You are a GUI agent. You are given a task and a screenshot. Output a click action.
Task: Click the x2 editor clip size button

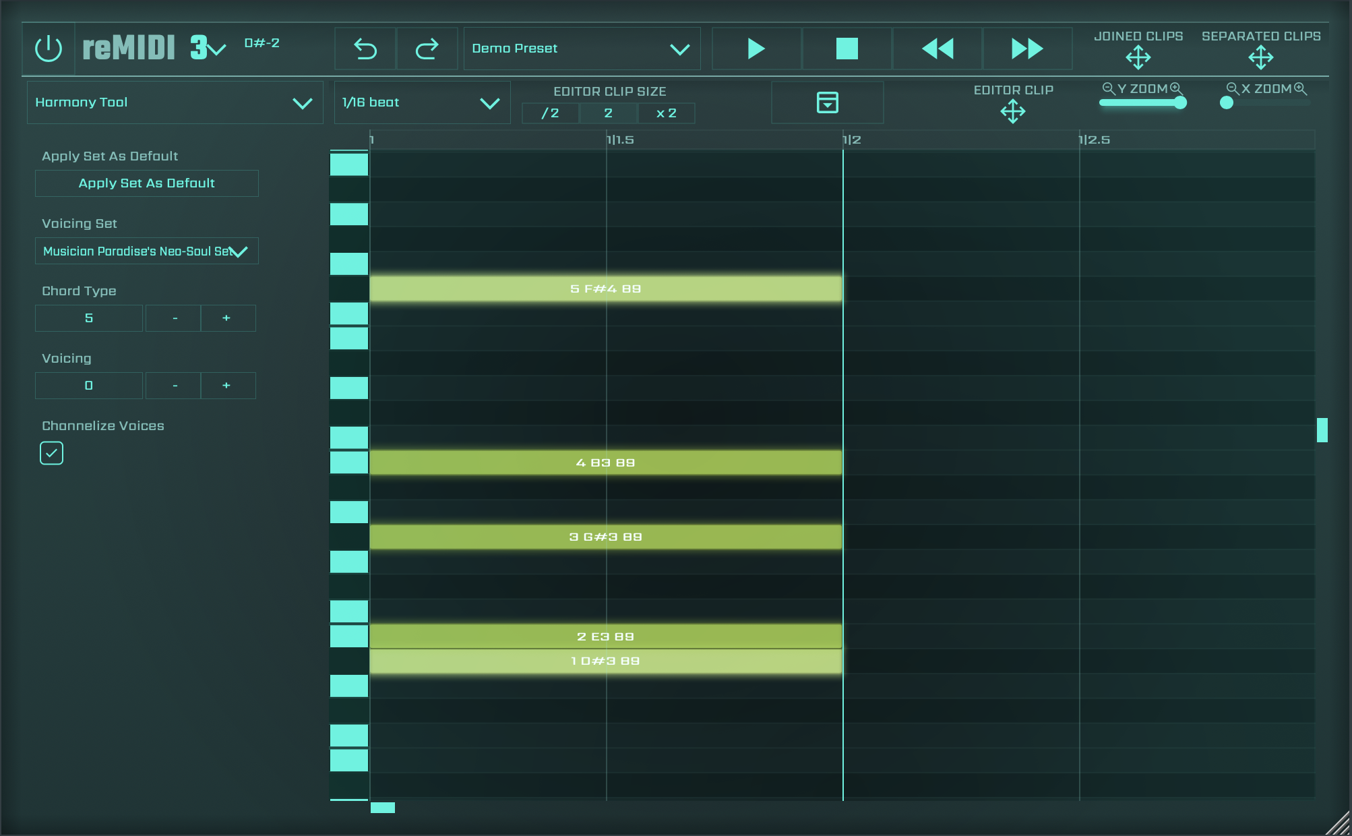click(666, 113)
